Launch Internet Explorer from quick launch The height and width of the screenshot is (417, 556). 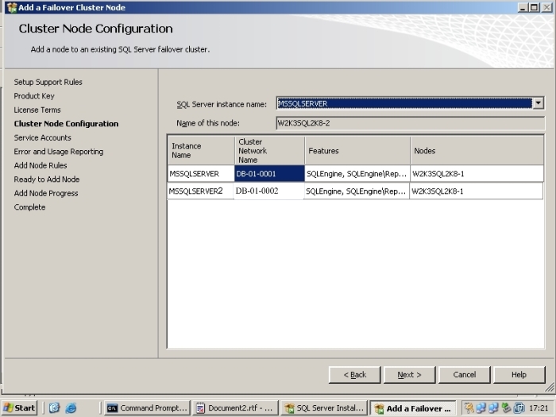(x=71, y=408)
